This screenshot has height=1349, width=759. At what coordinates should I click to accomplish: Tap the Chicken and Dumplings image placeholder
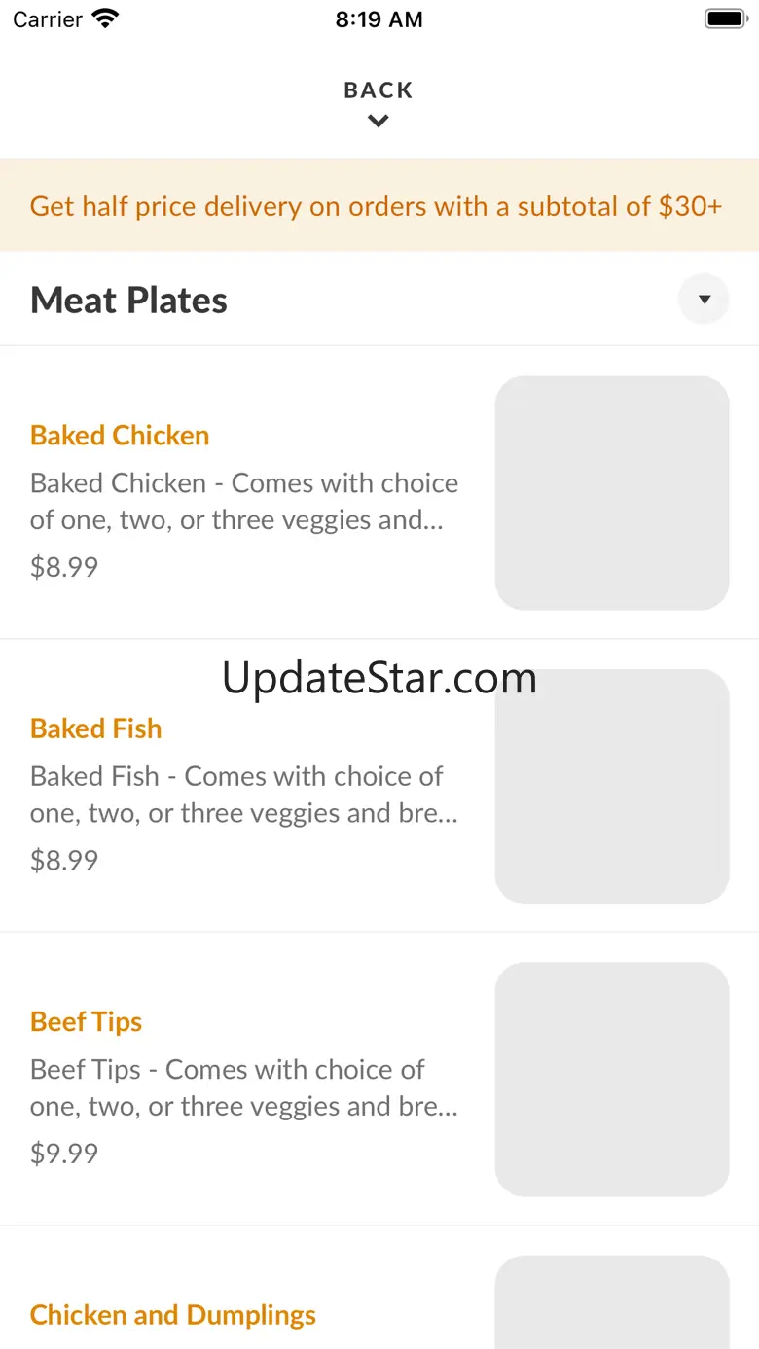[612, 1303]
